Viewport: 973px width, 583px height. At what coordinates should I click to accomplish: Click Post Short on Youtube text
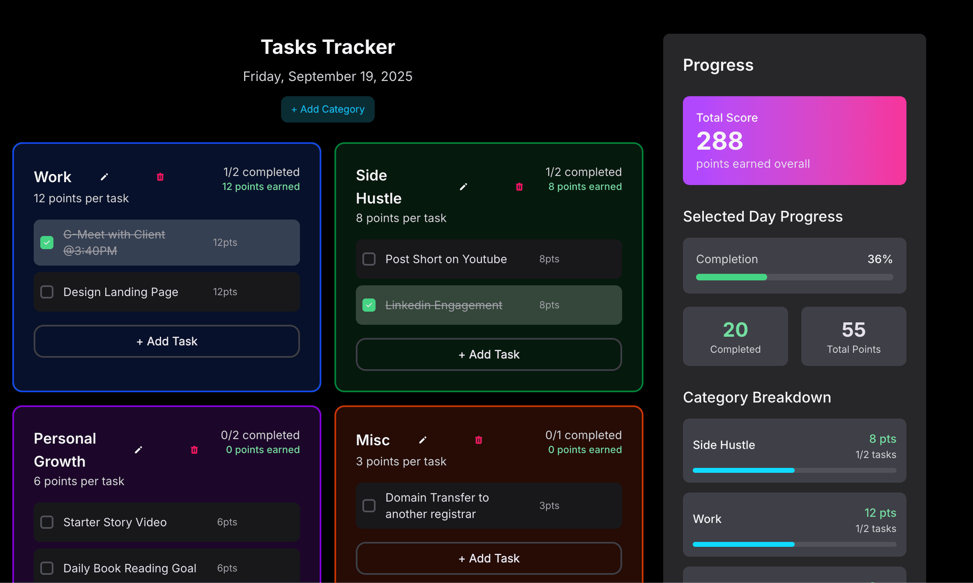tap(446, 259)
